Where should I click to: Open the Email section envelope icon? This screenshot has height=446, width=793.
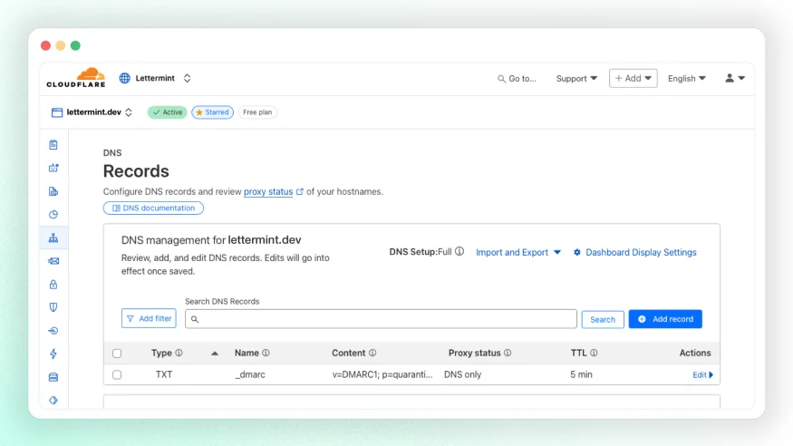[x=53, y=261]
